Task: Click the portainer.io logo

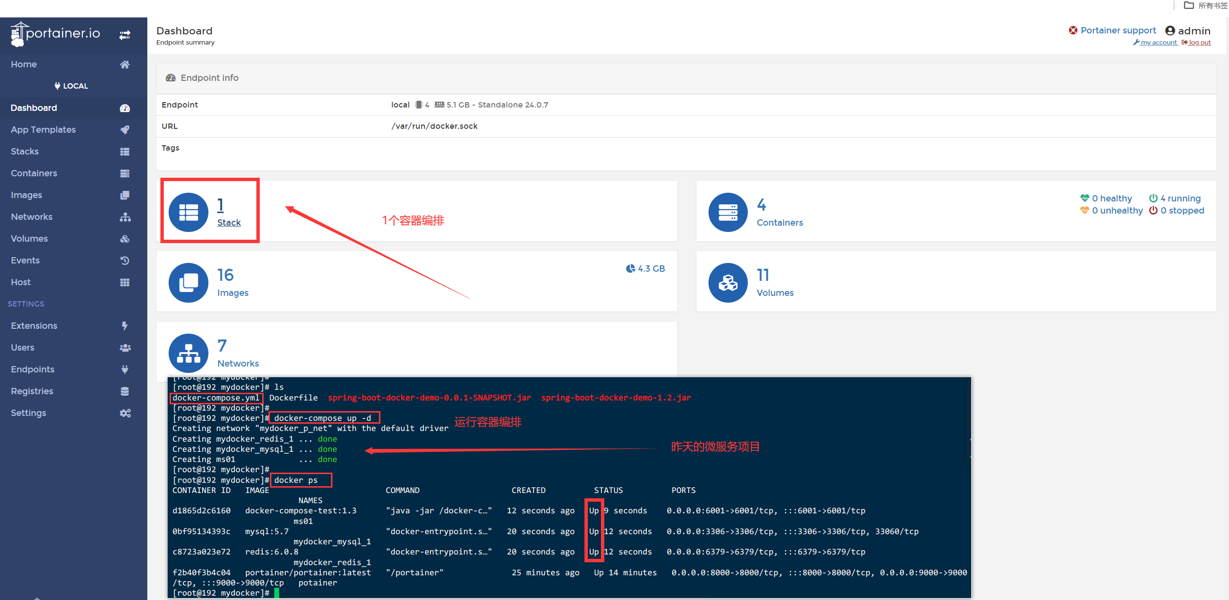Action: [x=55, y=34]
